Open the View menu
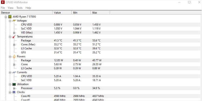The height and width of the screenshot is (101, 202). (11, 8)
